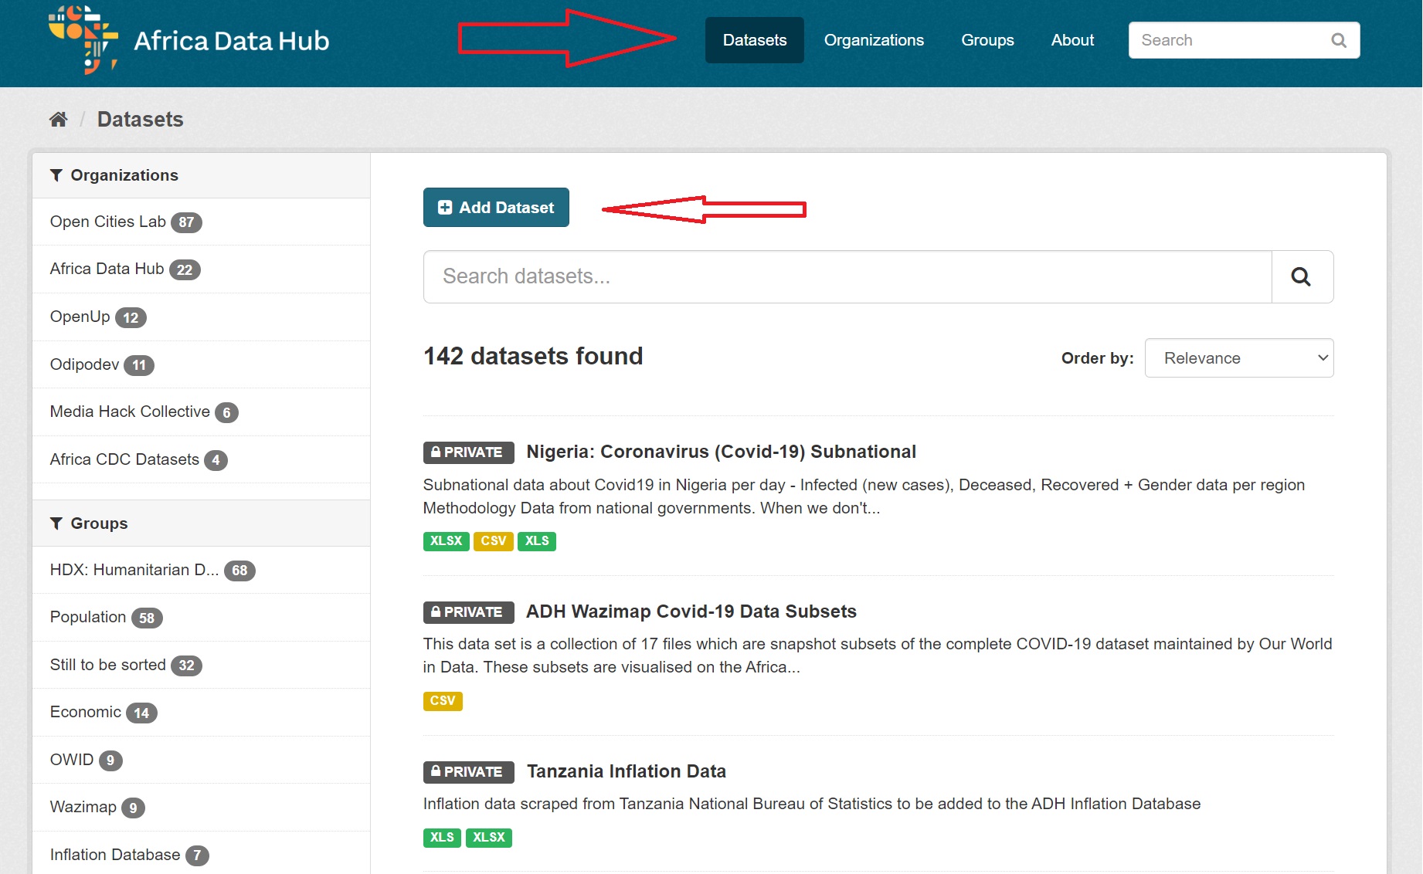Click the CSV tag under ADH Wazimap dataset
1423x874 pixels.
[x=443, y=701]
